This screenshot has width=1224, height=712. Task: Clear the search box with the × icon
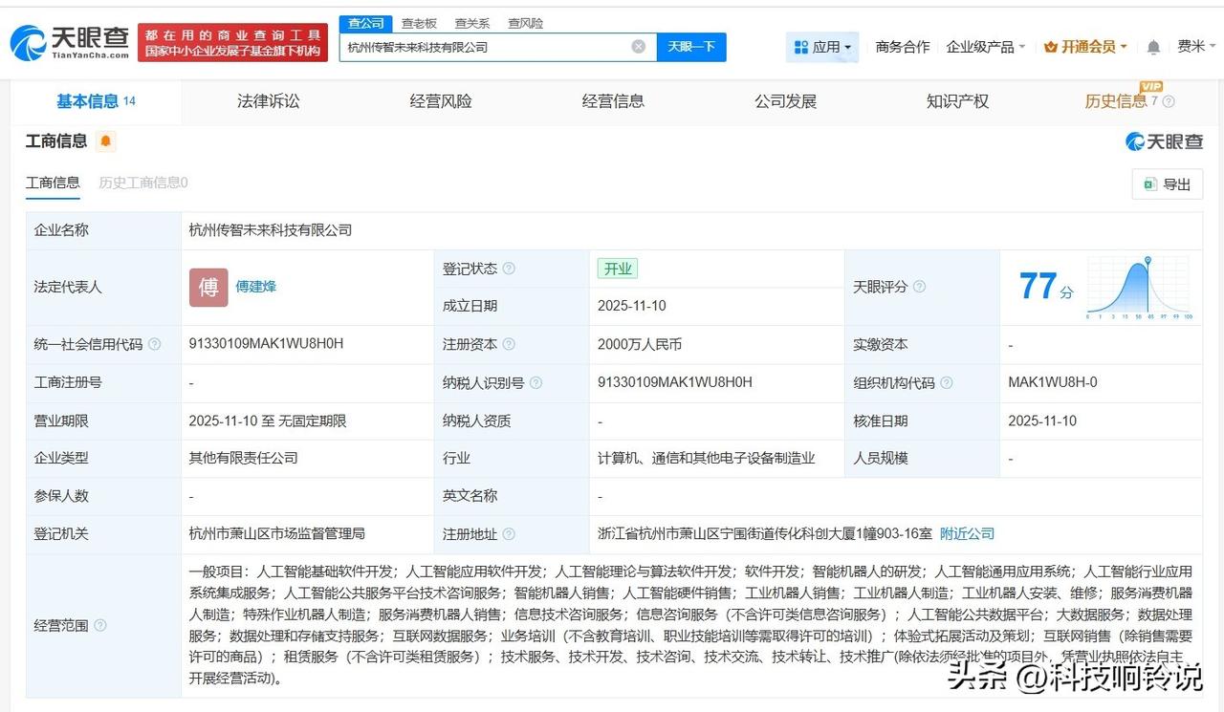coord(638,46)
